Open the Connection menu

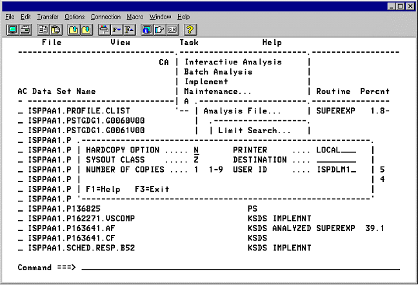coord(105,16)
